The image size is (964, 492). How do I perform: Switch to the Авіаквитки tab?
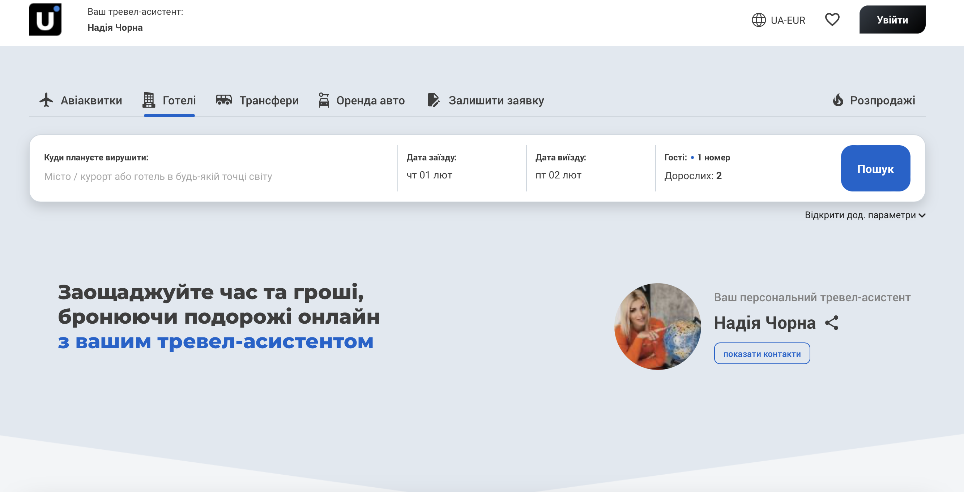81,100
